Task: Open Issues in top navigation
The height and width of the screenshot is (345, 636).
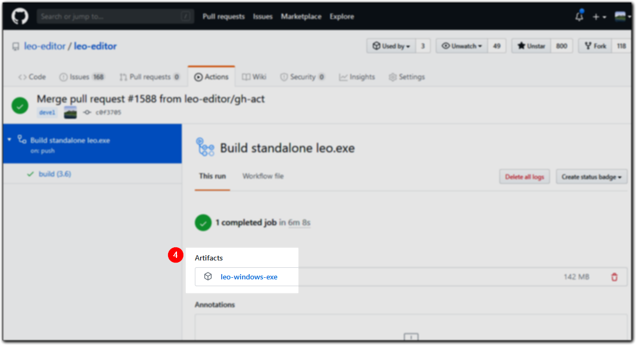Action: 263,16
